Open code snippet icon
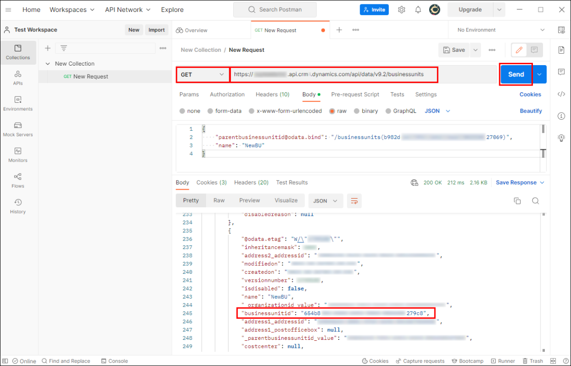Screen dimensions: 571x366 [561, 94]
